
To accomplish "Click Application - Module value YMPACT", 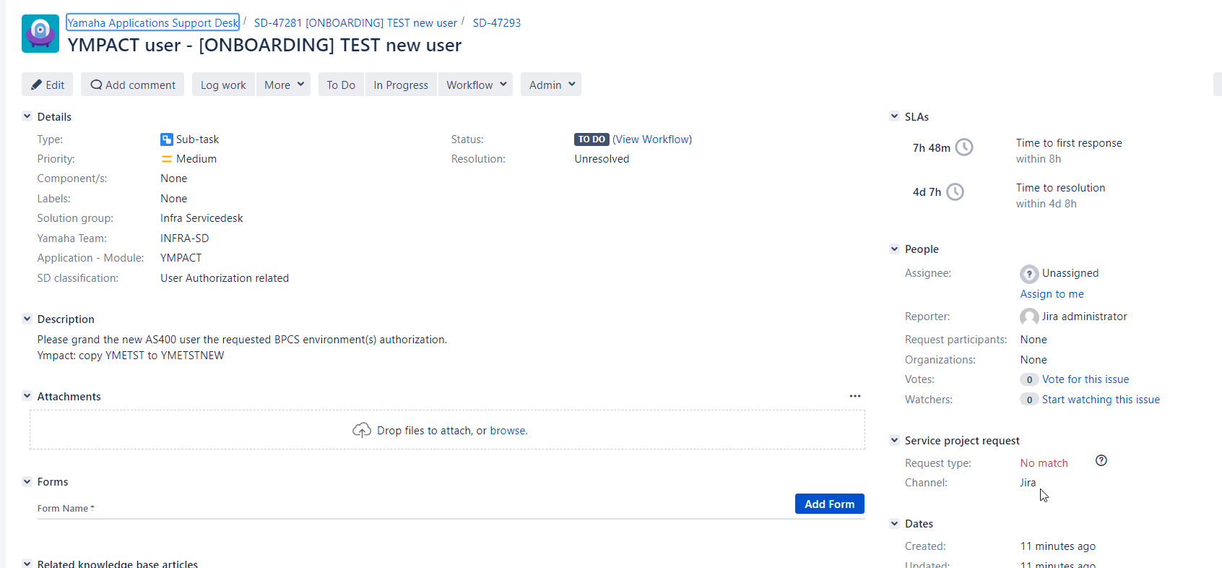I will tap(181, 258).
